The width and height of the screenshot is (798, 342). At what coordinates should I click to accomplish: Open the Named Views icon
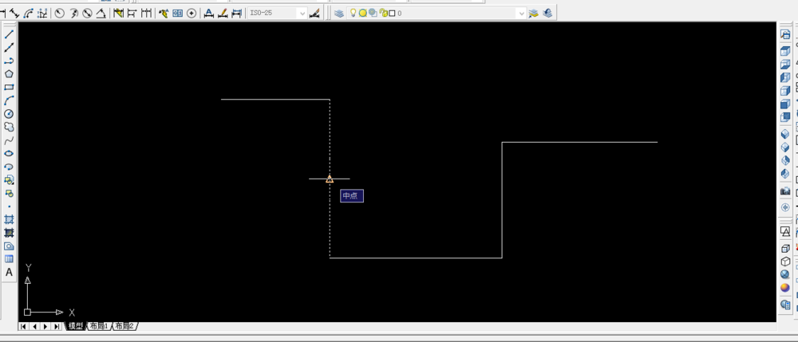(785, 34)
